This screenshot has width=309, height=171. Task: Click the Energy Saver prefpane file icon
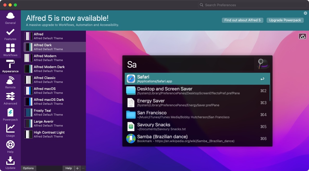click(x=131, y=103)
